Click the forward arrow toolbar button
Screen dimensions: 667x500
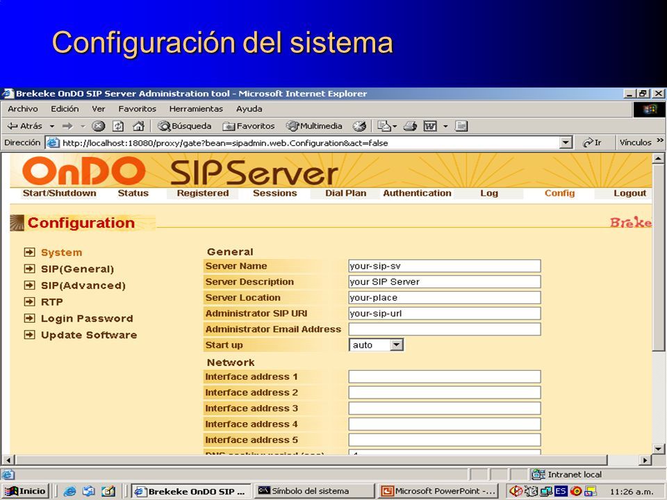67,126
